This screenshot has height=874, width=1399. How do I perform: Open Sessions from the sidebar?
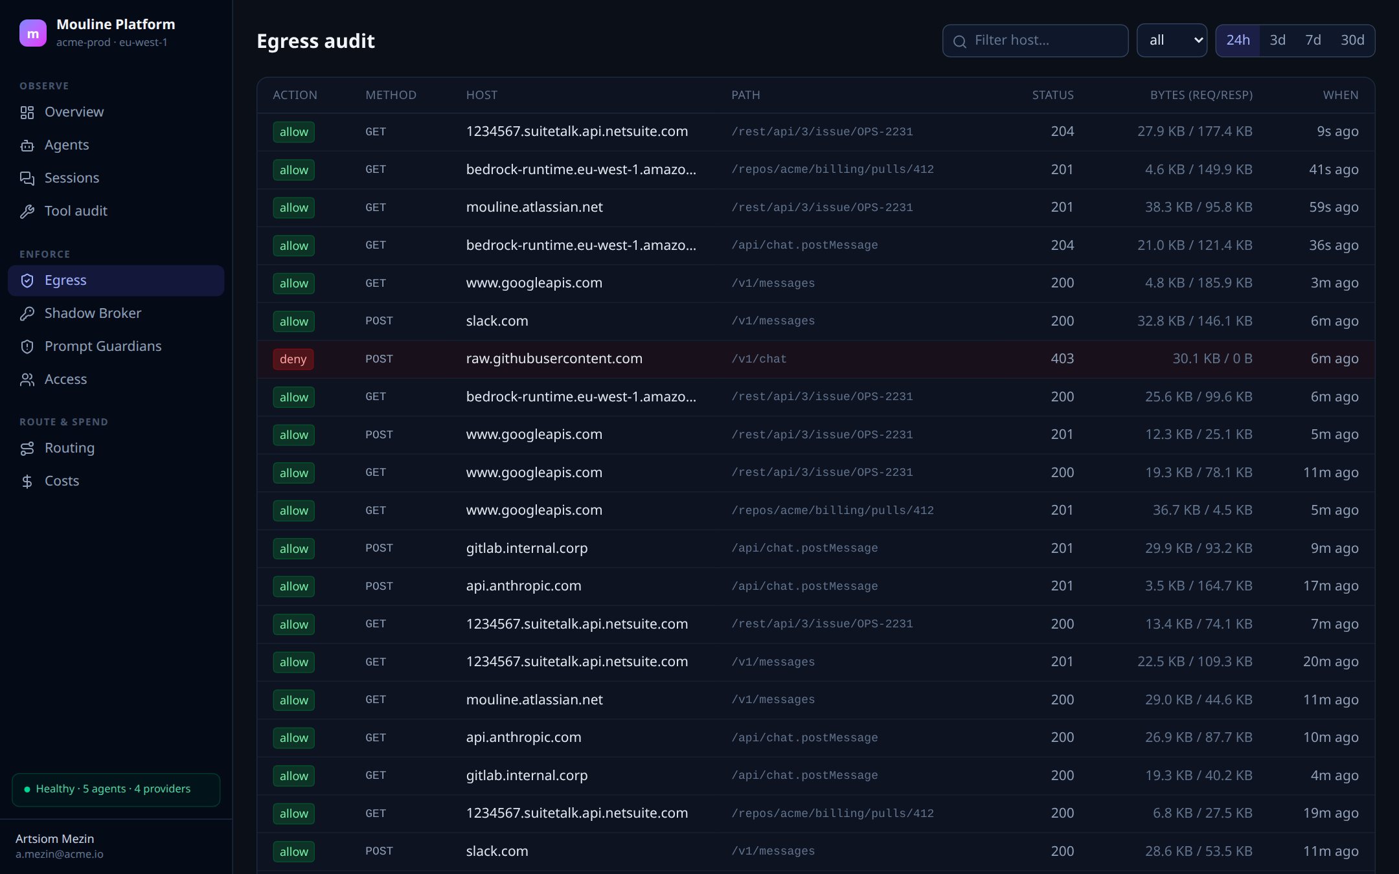click(x=116, y=178)
